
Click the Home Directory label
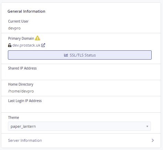click(x=21, y=84)
